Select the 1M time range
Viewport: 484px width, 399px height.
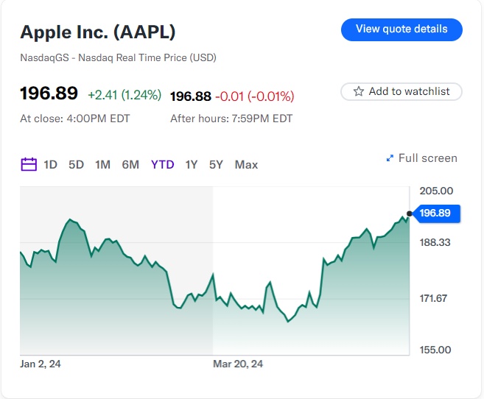coord(102,165)
